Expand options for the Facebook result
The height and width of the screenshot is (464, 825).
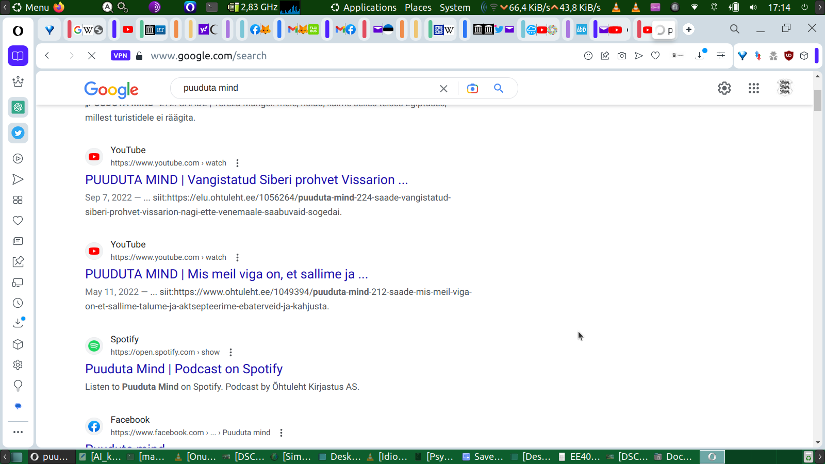coord(281,433)
